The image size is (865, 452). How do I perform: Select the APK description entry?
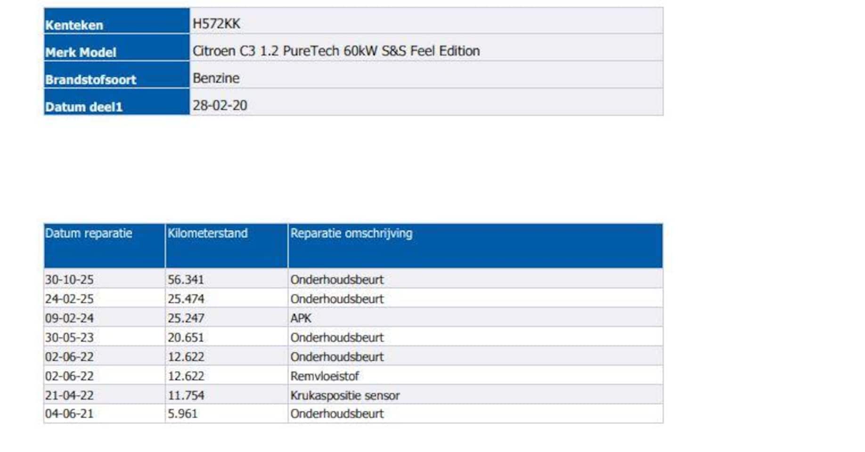click(301, 318)
